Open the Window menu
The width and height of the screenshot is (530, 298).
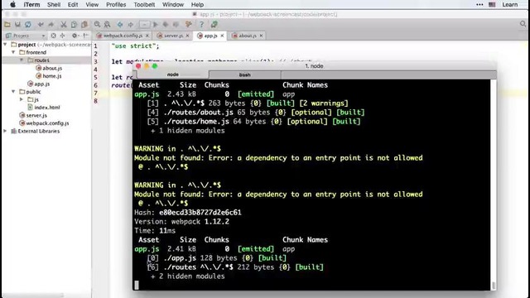pos(173,5)
